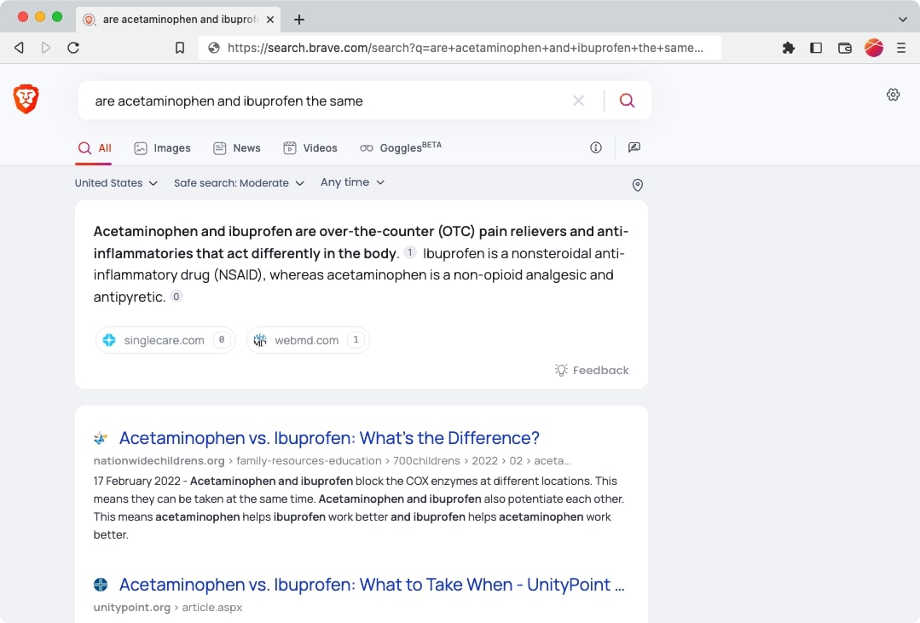This screenshot has width=920, height=623.
Task: Click the Brave lion logo
Action: [x=26, y=99]
